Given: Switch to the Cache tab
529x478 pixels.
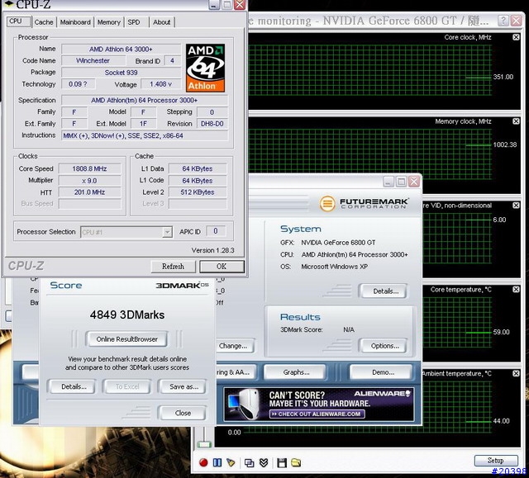Looking at the screenshot, I should 44,22.
